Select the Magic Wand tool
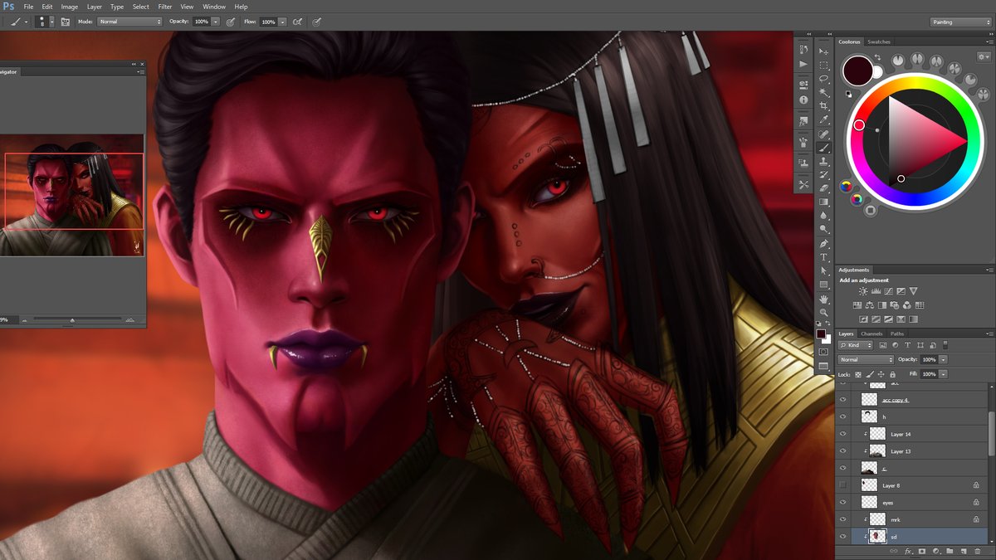 [x=823, y=92]
